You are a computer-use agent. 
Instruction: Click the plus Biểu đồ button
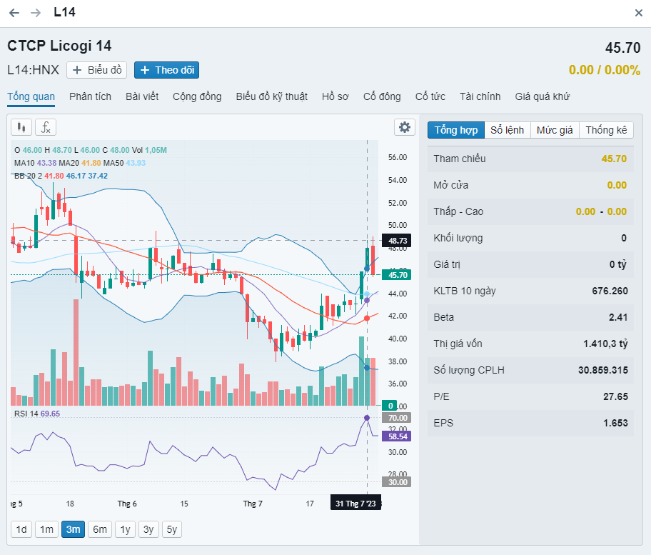click(97, 70)
